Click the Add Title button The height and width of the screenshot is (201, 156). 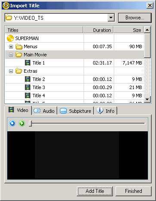(95, 191)
